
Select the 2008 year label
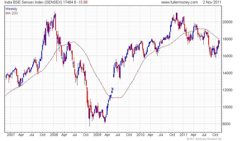tap(54, 135)
